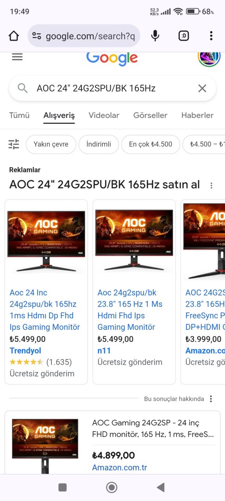Open the Amazon.com.tr link for ₺4.899,00

119,468
